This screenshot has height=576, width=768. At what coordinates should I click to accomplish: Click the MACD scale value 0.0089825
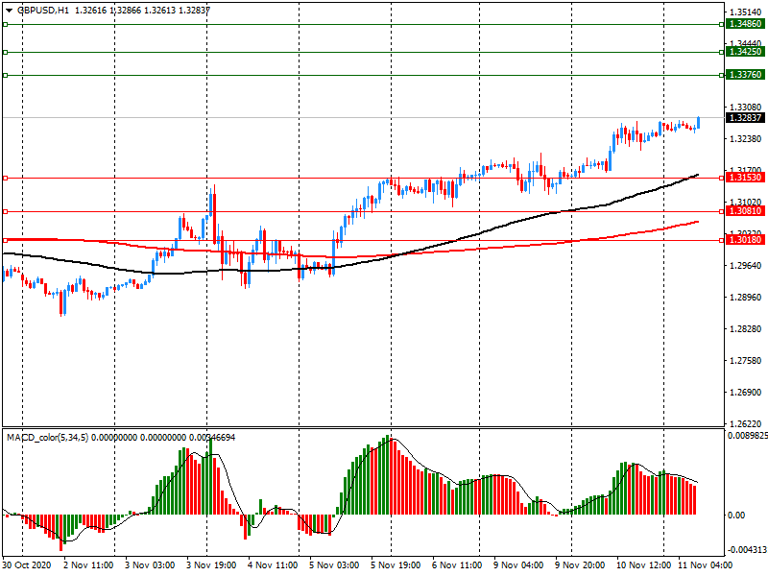point(748,436)
